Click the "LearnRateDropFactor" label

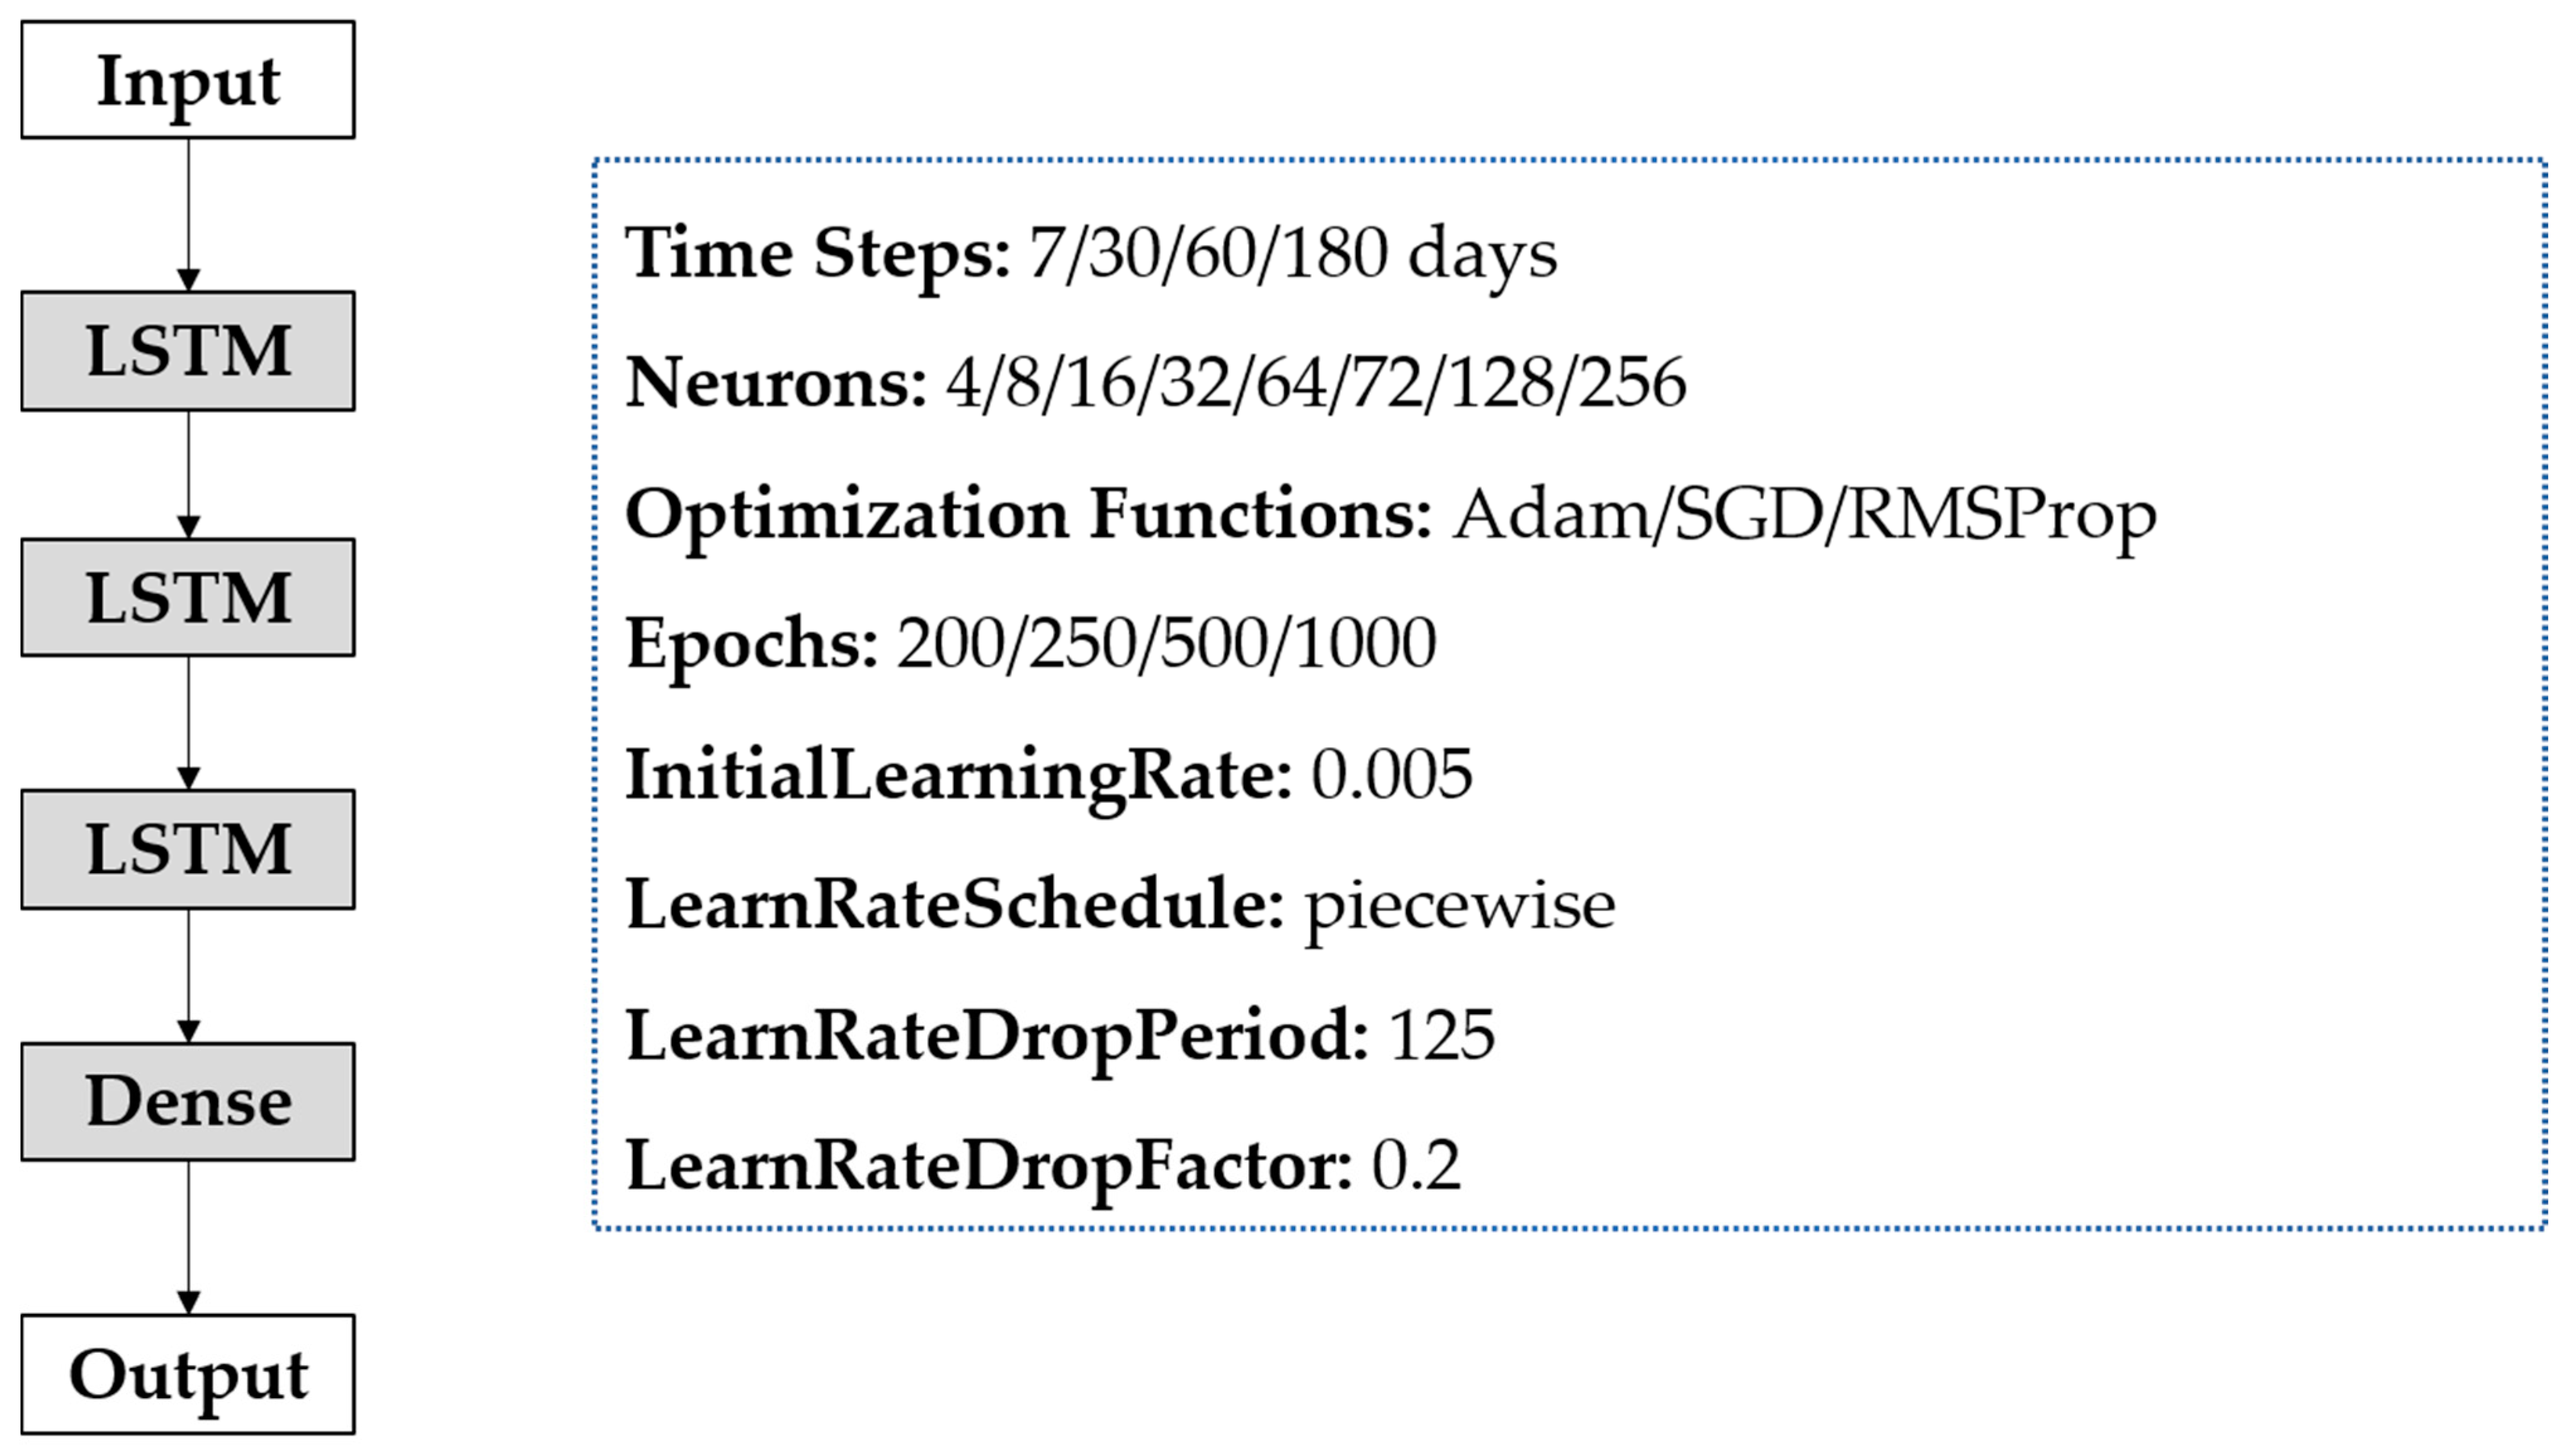988,1166
